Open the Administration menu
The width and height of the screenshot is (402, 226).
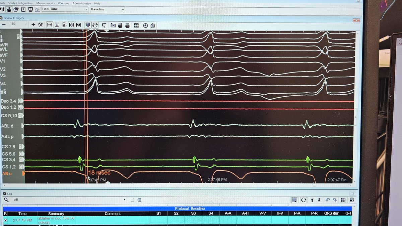click(82, 3)
